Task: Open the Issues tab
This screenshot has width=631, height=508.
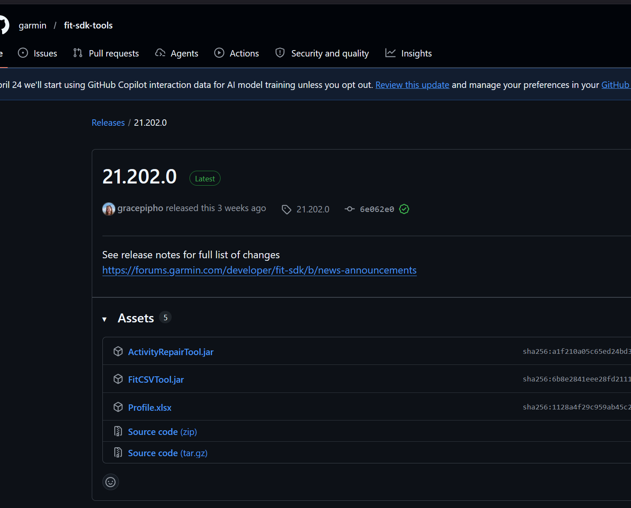Action: coord(37,53)
